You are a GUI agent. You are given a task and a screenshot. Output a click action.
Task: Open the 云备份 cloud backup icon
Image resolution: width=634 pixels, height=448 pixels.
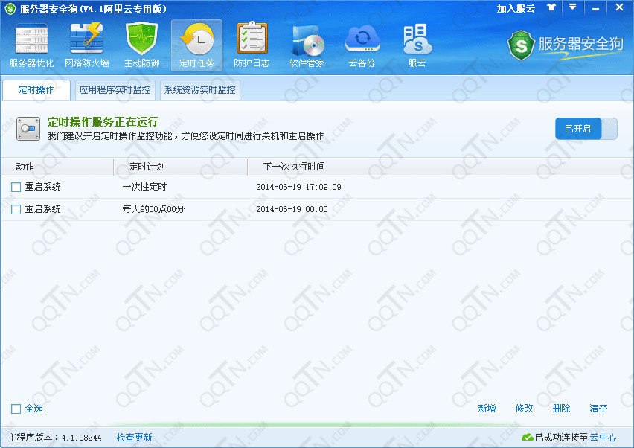click(x=362, y=45)
